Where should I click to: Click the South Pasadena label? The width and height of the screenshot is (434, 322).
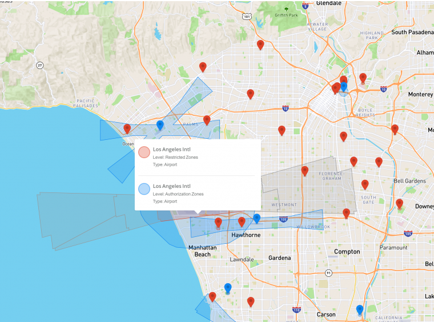point(412,32)
